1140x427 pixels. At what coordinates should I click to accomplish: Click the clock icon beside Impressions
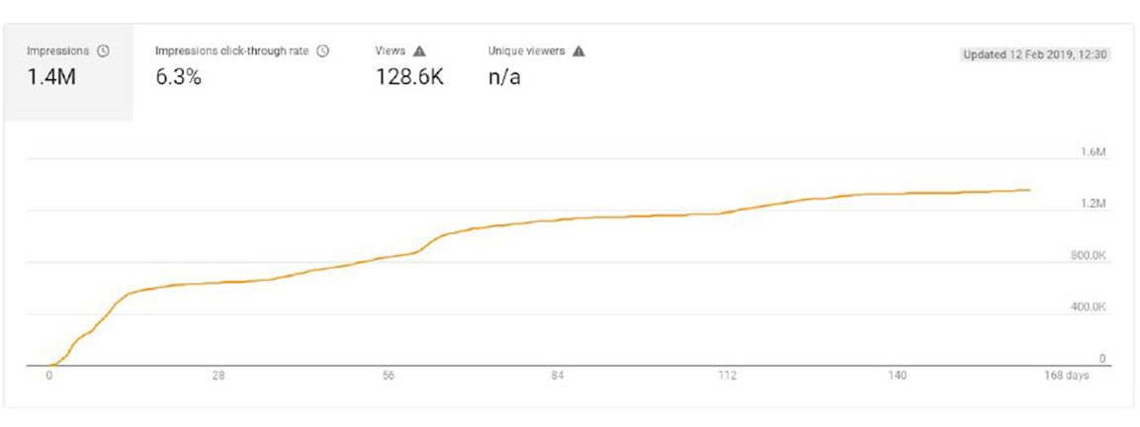[x=103, y=51]
